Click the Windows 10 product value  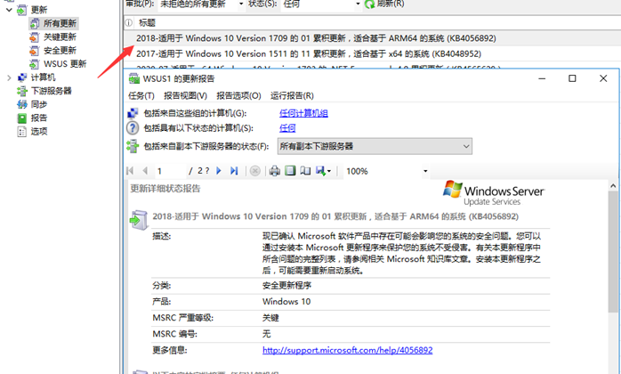(x=286, y=302)
